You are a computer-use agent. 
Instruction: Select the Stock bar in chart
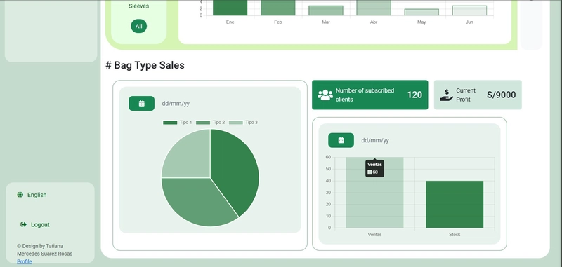point(455,204)
